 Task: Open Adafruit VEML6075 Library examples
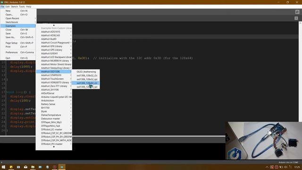pos(54,82)
